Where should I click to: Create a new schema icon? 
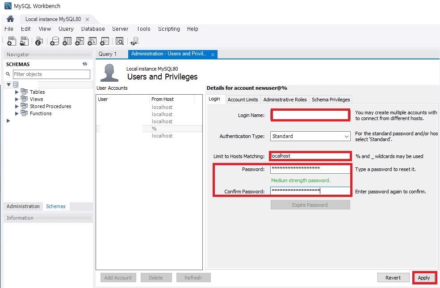coord(54,41)
